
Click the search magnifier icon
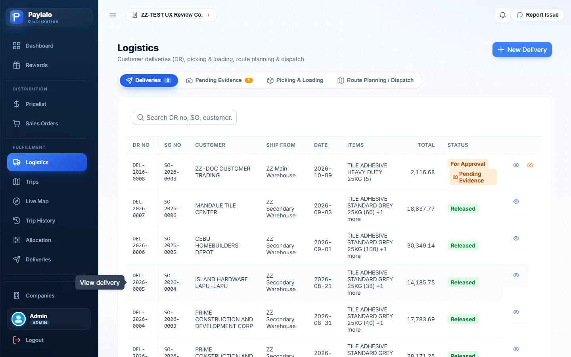coord(140,117)
